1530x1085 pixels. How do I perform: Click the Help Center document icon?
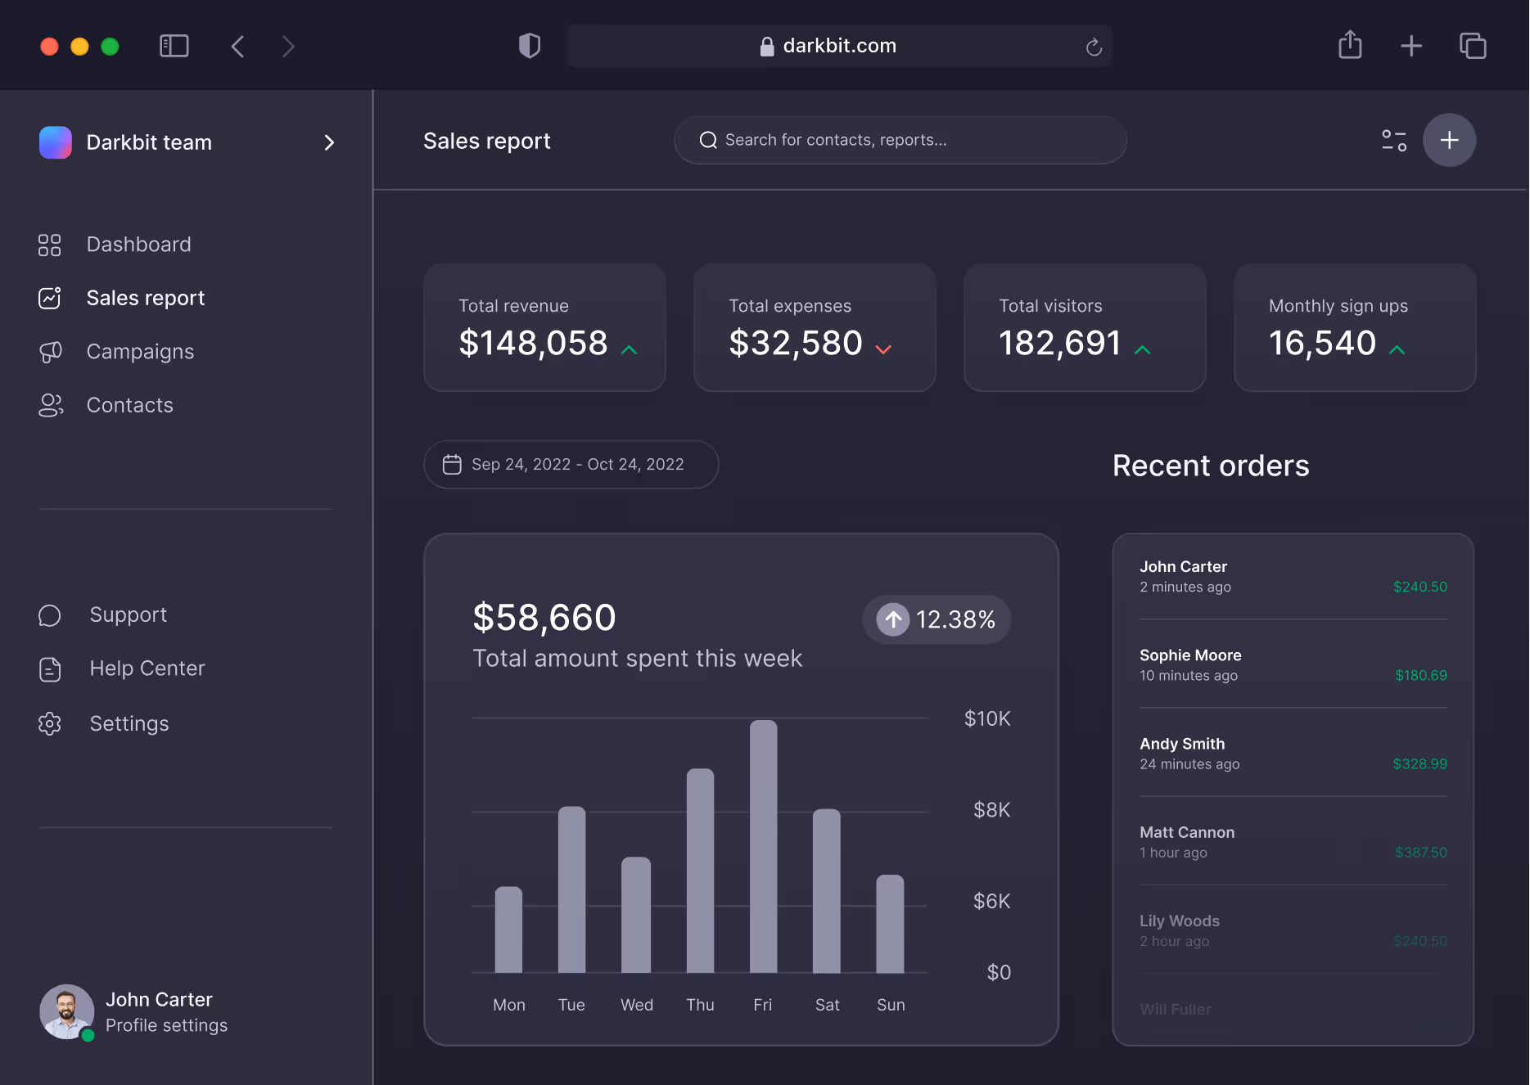coord(50,669)
